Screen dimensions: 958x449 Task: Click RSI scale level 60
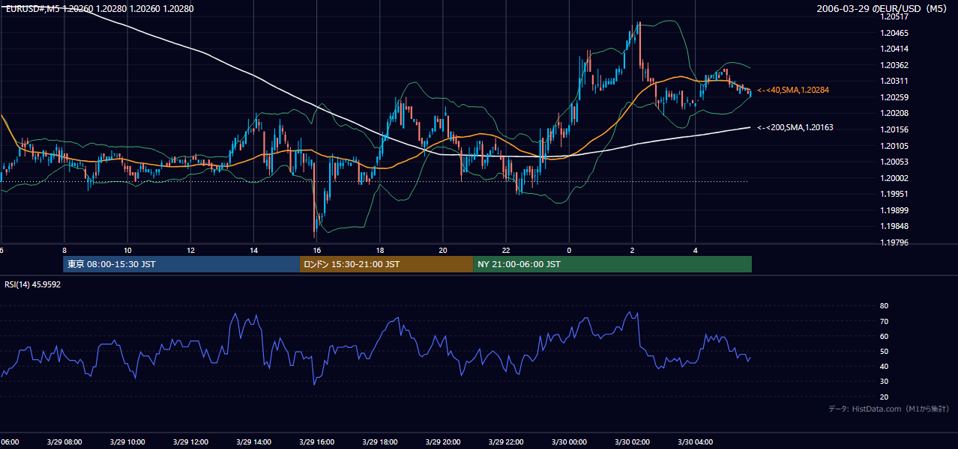[884, 336]
